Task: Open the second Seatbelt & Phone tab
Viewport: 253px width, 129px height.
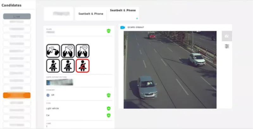Action: (123, 10)
